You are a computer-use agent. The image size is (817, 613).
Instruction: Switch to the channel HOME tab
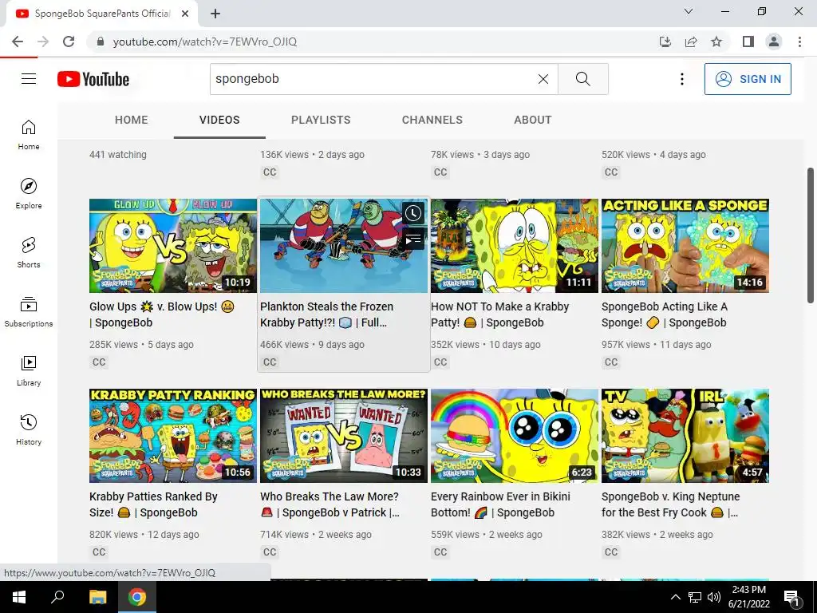[132, 120]
